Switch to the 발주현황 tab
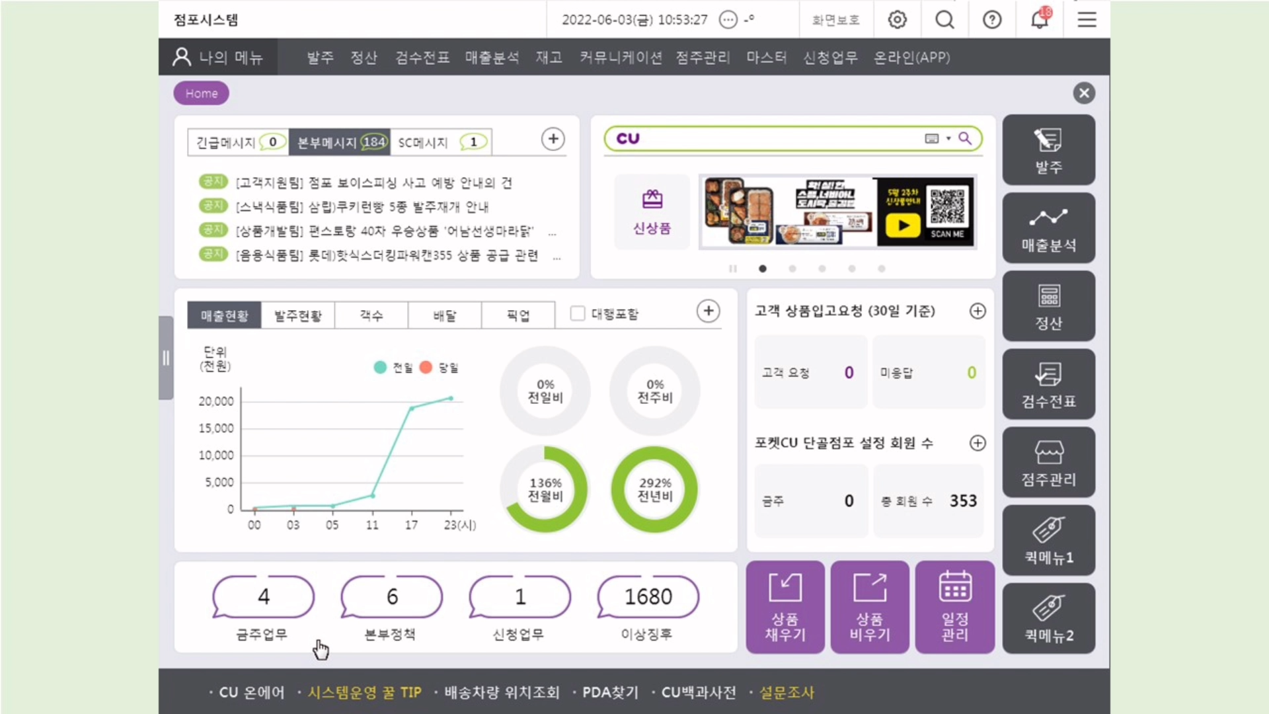Screen dimensions: 1269x714 point(297,315)
